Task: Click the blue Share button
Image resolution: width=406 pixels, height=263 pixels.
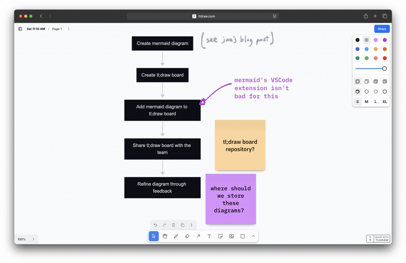Action: (382, 29)
